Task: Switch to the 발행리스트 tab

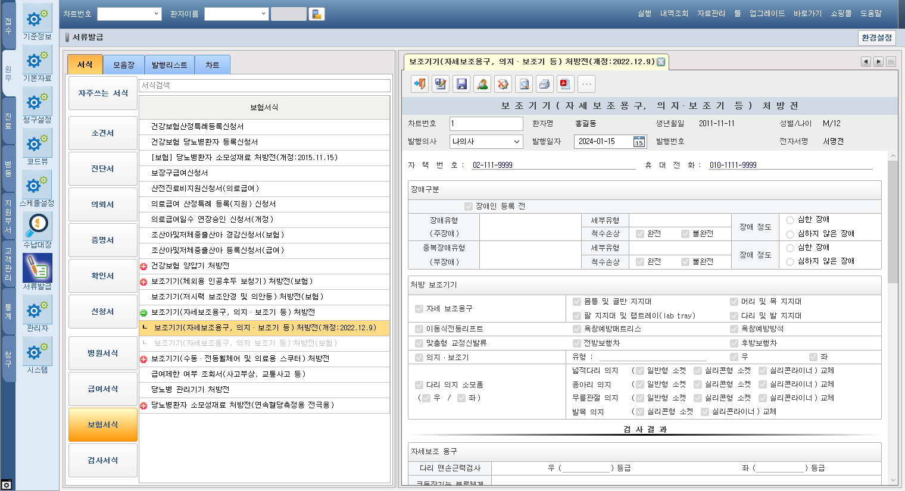Action: click(x=169, y=65)
